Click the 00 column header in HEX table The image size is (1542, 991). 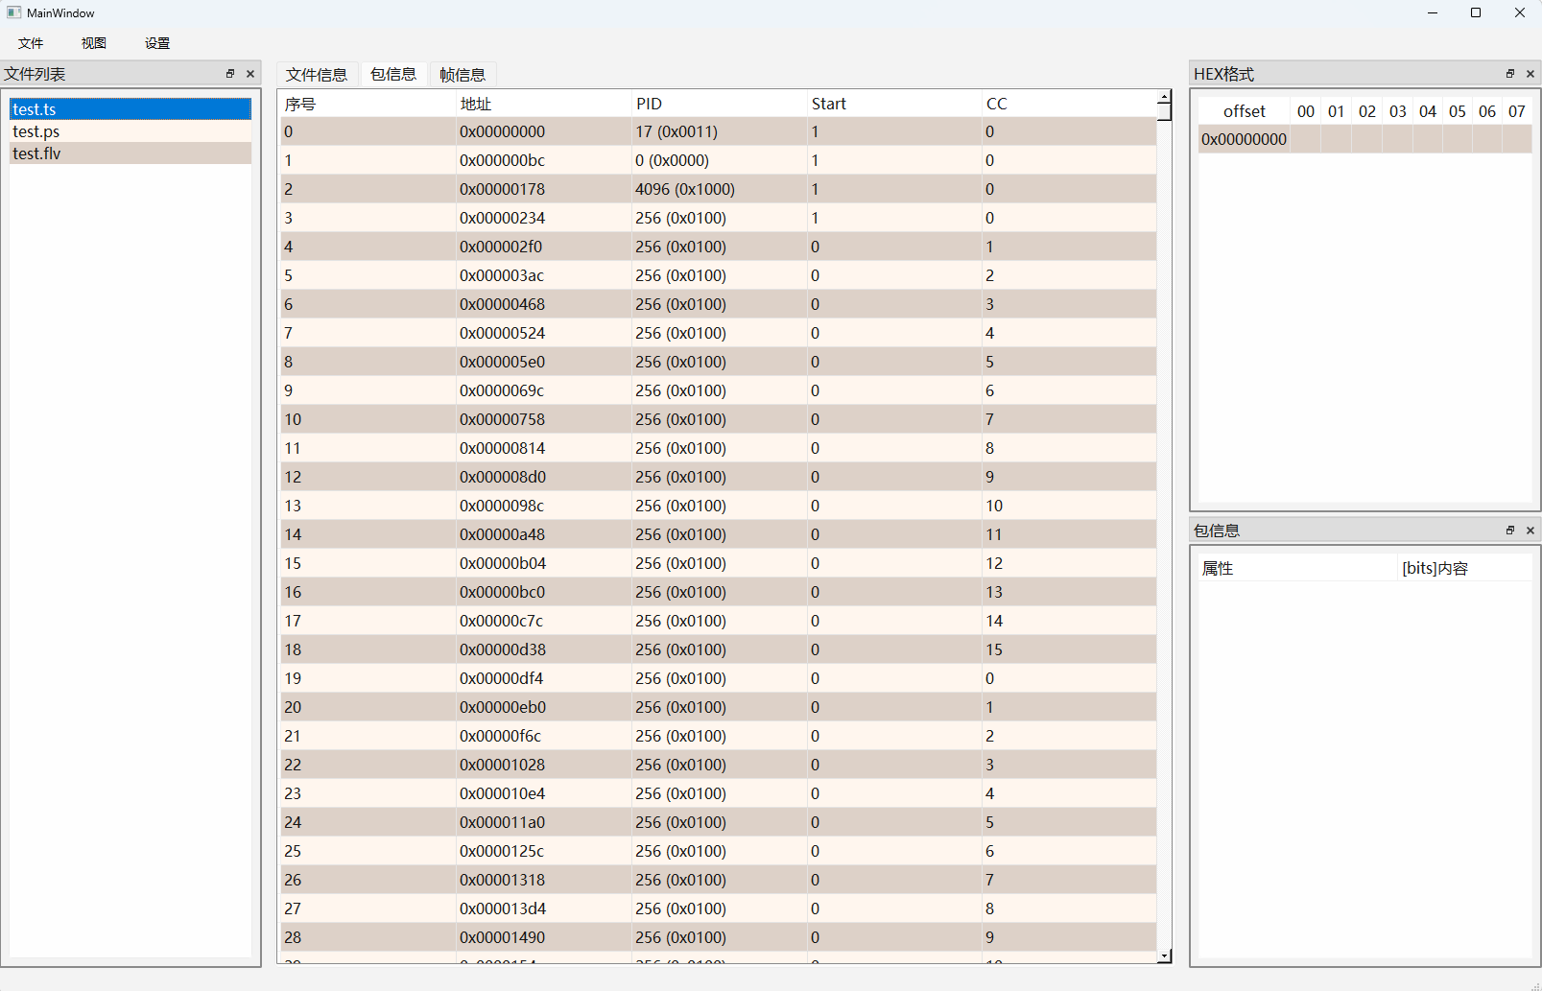pyautogui.click(x=1306, y=111)
